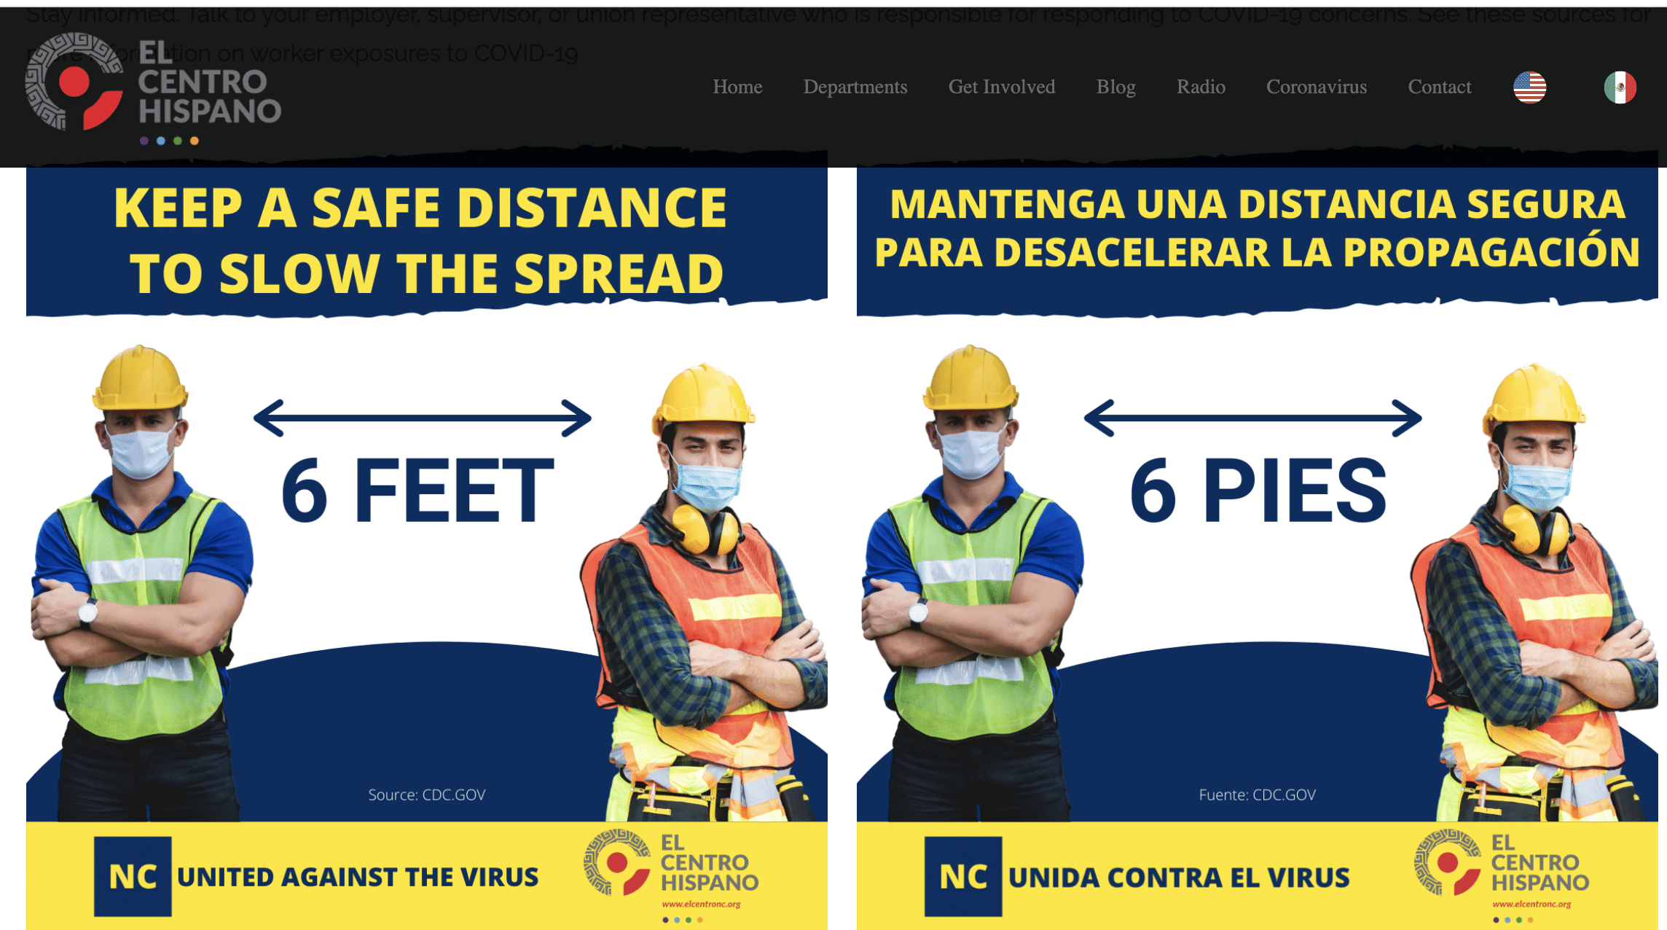Switch language with the Mexico flag icon
This screenshot has height=930, width=1667.
tap(1620, 87)
